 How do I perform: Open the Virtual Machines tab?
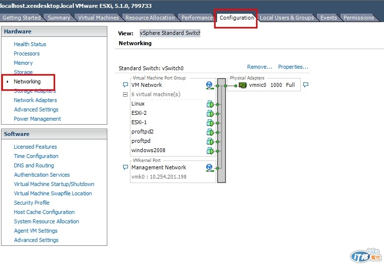pyautogui.click(x=98, y=18)
